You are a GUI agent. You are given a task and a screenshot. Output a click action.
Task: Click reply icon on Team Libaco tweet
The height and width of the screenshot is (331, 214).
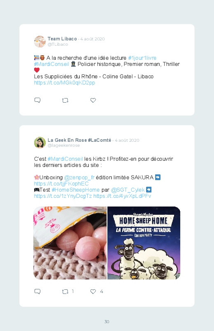tap(37, 100)
